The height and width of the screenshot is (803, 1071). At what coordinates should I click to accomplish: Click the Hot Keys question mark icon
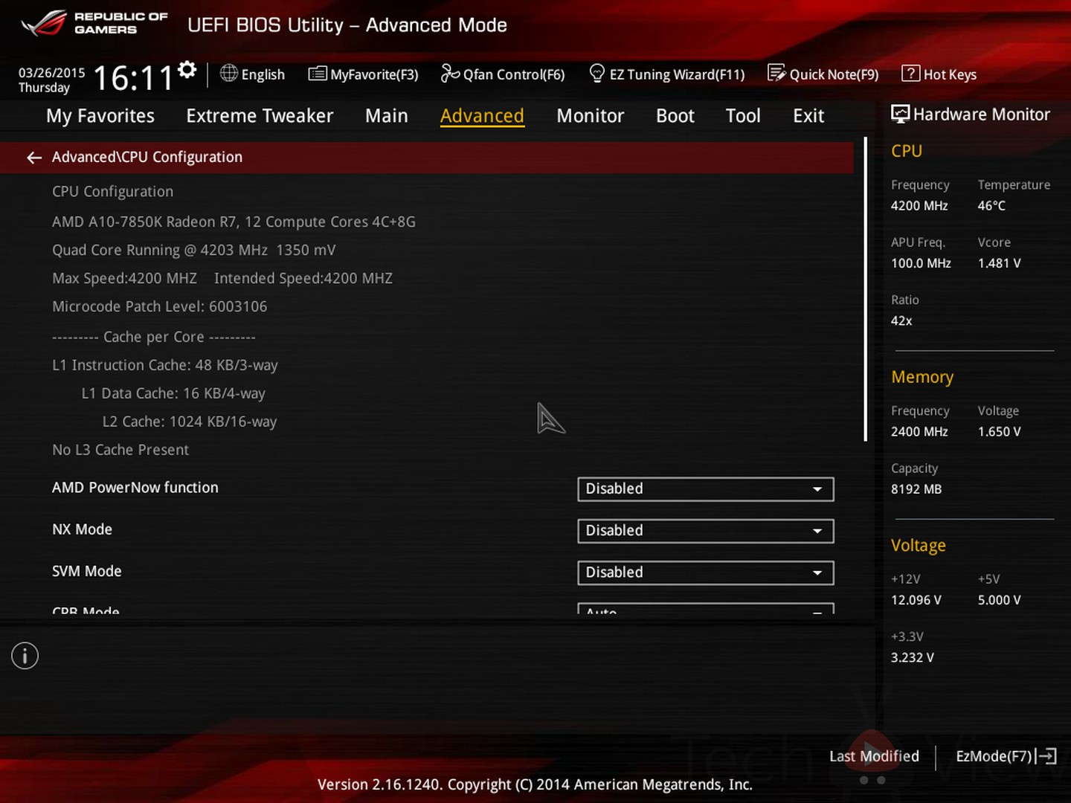point(910,73)
